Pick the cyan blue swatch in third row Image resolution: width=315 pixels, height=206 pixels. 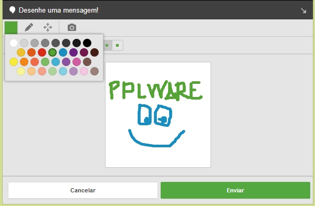pos(56,62)
